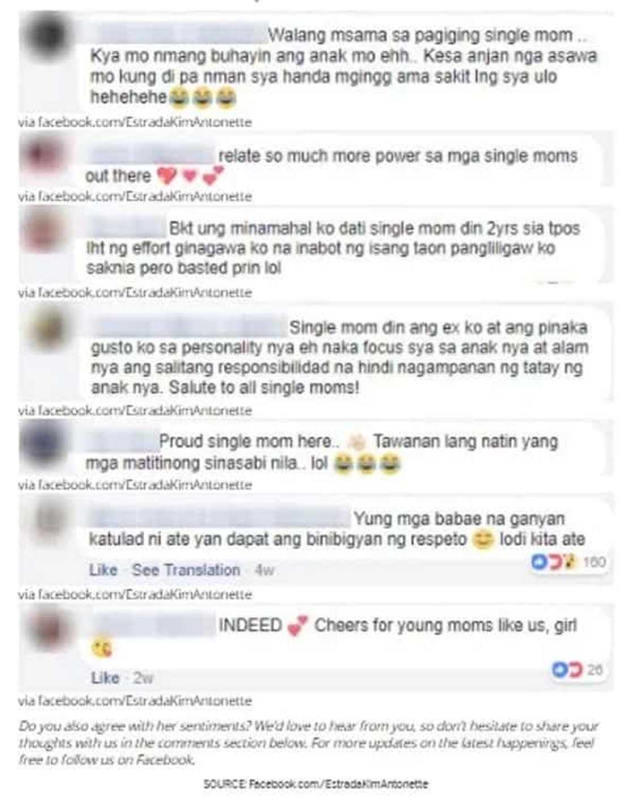
Task: Click kissing face emoji in INDEED comment
Action: click(102, 647)
